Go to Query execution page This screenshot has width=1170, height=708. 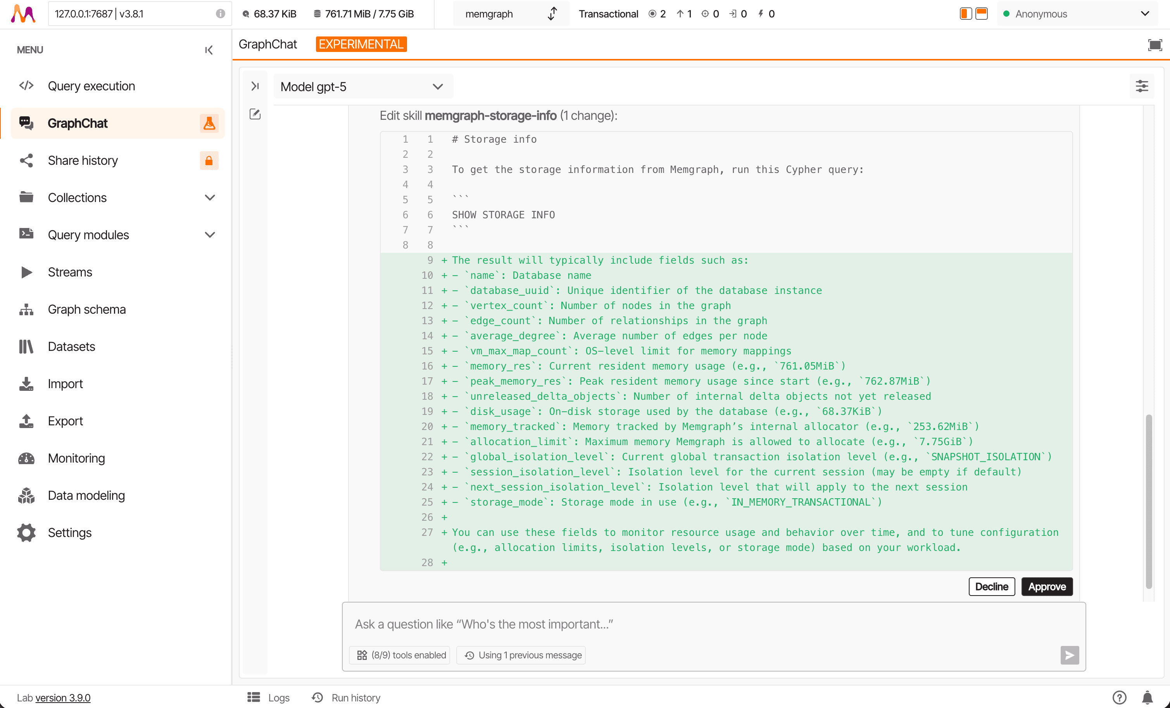(x=91, y=86)
